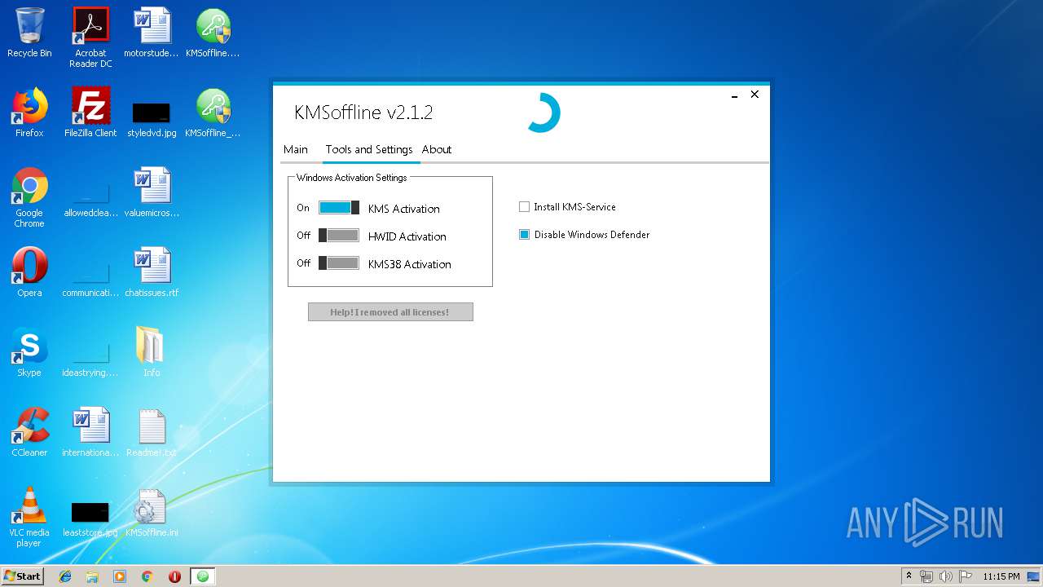The height and width of the screenshot is (587, 1043).
Task: Show hidden system tray icons
Action: [909, 576]
